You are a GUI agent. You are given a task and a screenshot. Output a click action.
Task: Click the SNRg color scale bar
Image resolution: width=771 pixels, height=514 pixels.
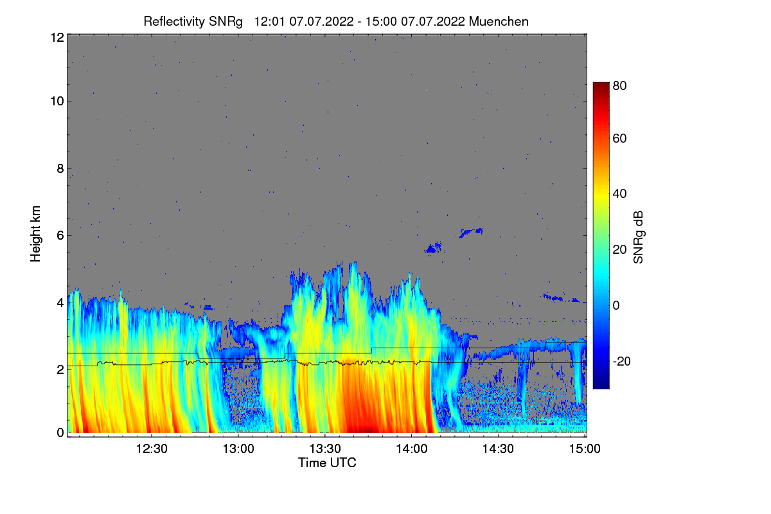coord(600,235)
